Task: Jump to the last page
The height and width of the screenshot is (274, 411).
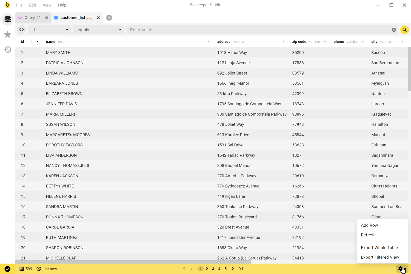Action: click(x=241, y=269)
